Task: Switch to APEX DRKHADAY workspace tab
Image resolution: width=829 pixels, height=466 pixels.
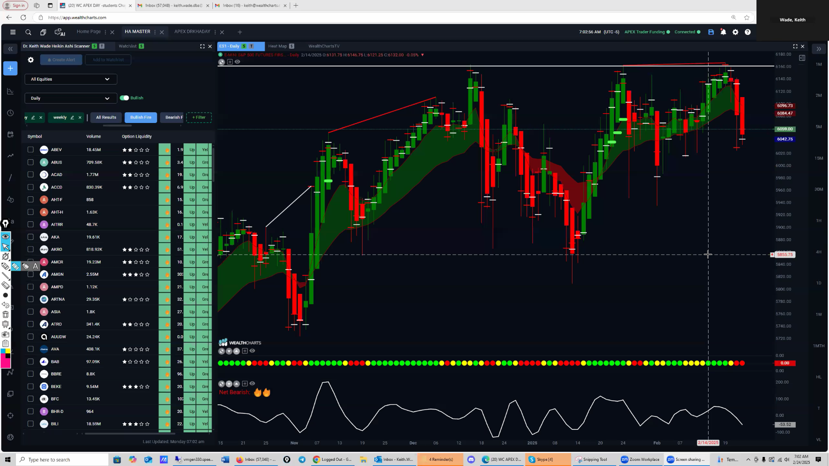Action: [x=192, y=31]
